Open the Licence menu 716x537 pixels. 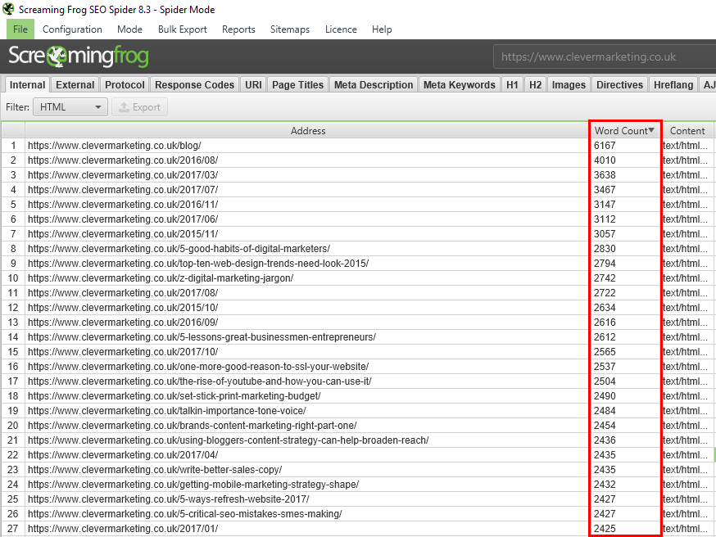pos(341,29)
